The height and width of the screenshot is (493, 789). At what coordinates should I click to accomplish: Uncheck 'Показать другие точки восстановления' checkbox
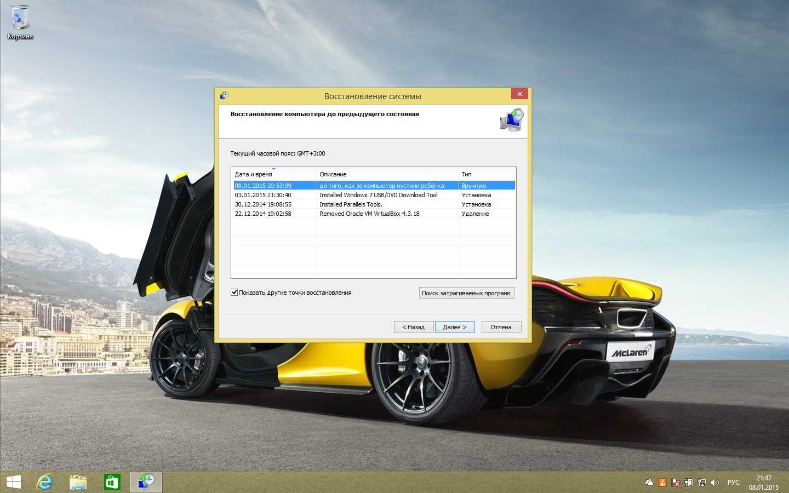click(235, 293)
